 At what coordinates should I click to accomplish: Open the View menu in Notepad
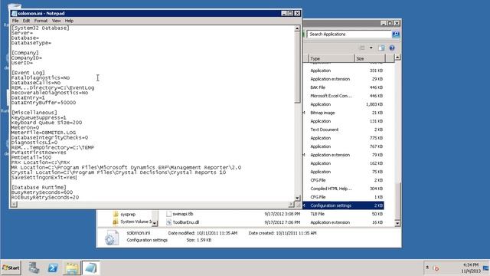[x=56, y=21]
